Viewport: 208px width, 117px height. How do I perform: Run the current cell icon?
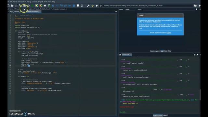pos(36,6)
